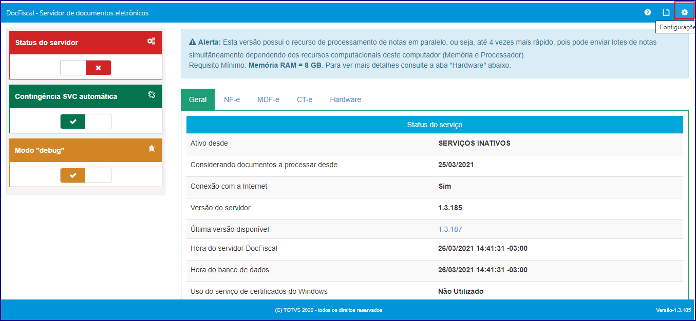Image resolution: width=696 pixels, height=321 pixels.
Task: Open the help question mark icon
Action: (648, 12)
